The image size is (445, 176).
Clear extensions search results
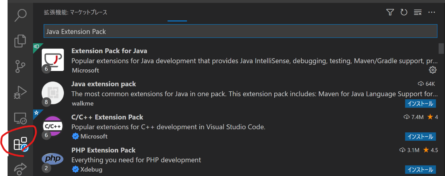[x=418, y=12]
